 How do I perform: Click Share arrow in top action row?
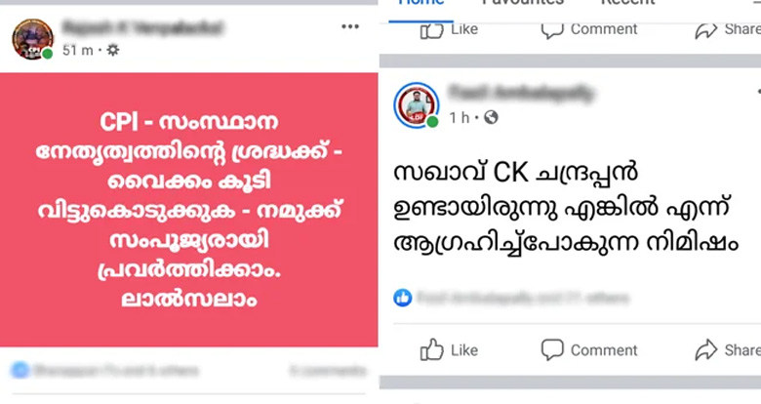[706, 30]
